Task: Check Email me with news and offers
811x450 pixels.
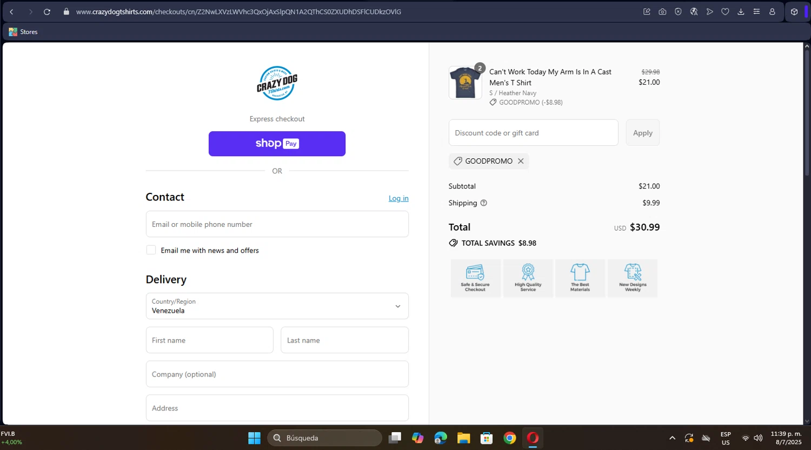Action: tap(151, 250)
